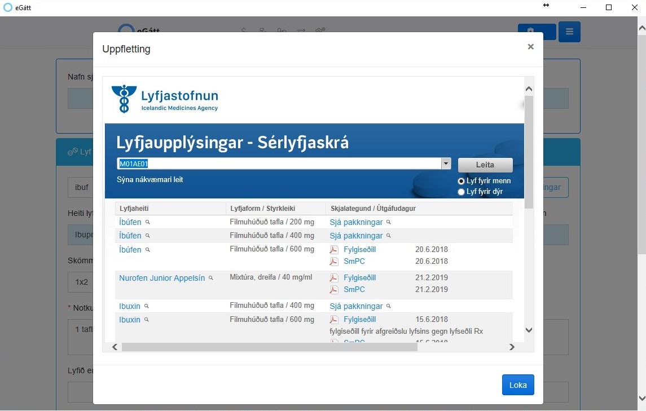Viewport: 646px width, 411px height.
Task: Click the horizontal scroll left arrow
Action: point(115,347)
